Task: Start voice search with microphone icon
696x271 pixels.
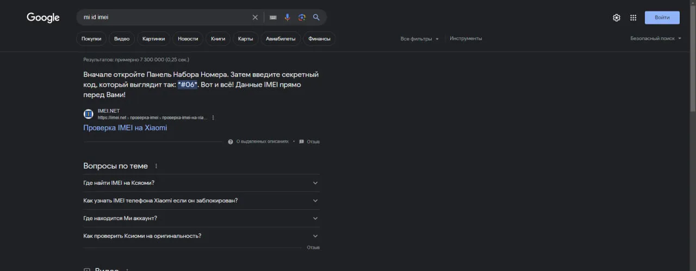Action: [288, 17]
